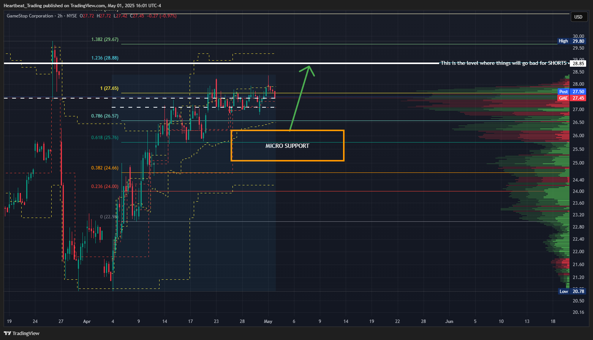Click the May label on the time axis
593x340 pixels.
click(268, 321)
